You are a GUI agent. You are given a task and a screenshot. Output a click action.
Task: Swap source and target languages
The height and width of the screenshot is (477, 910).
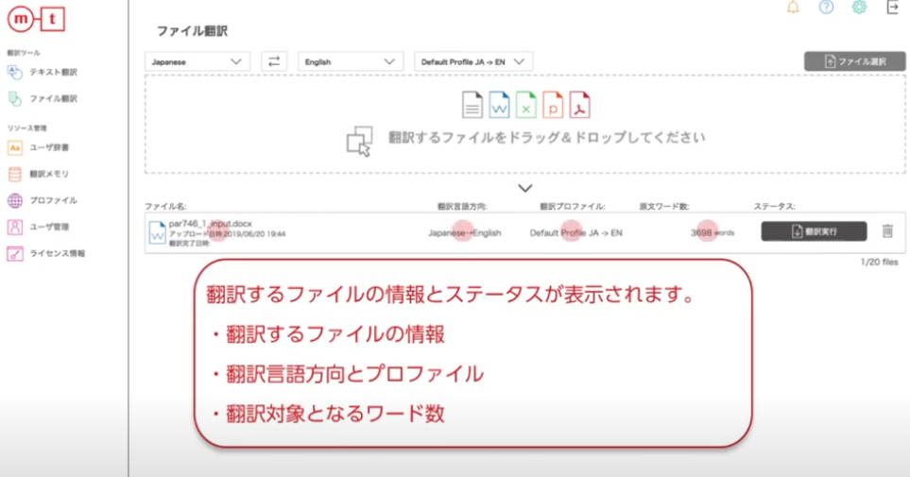[274, 61]
